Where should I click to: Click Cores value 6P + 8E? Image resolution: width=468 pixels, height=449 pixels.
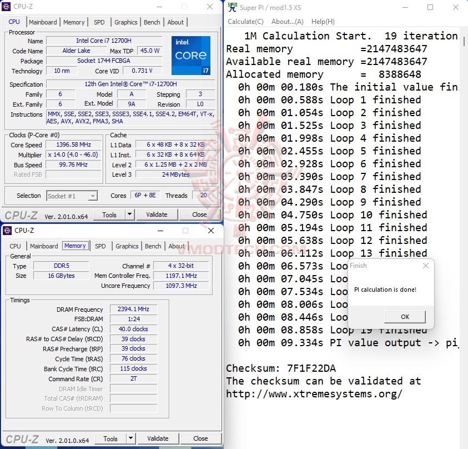tap(145, 195)
